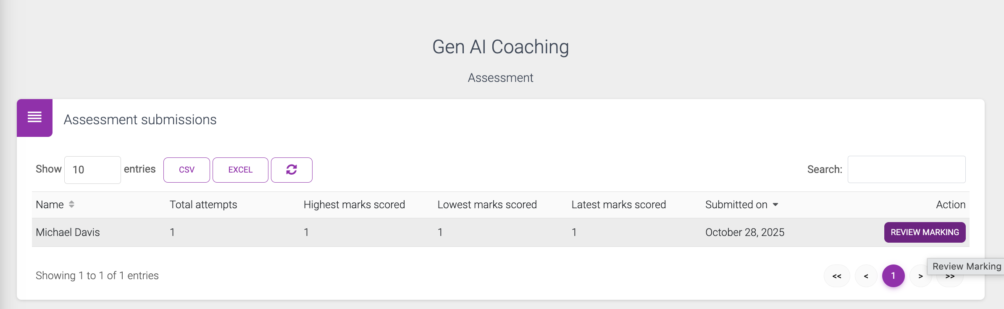Refresh the submissions table
The width and height of the screenshot is (1004, 309).
pyautogui.click(x=292, y=170)
